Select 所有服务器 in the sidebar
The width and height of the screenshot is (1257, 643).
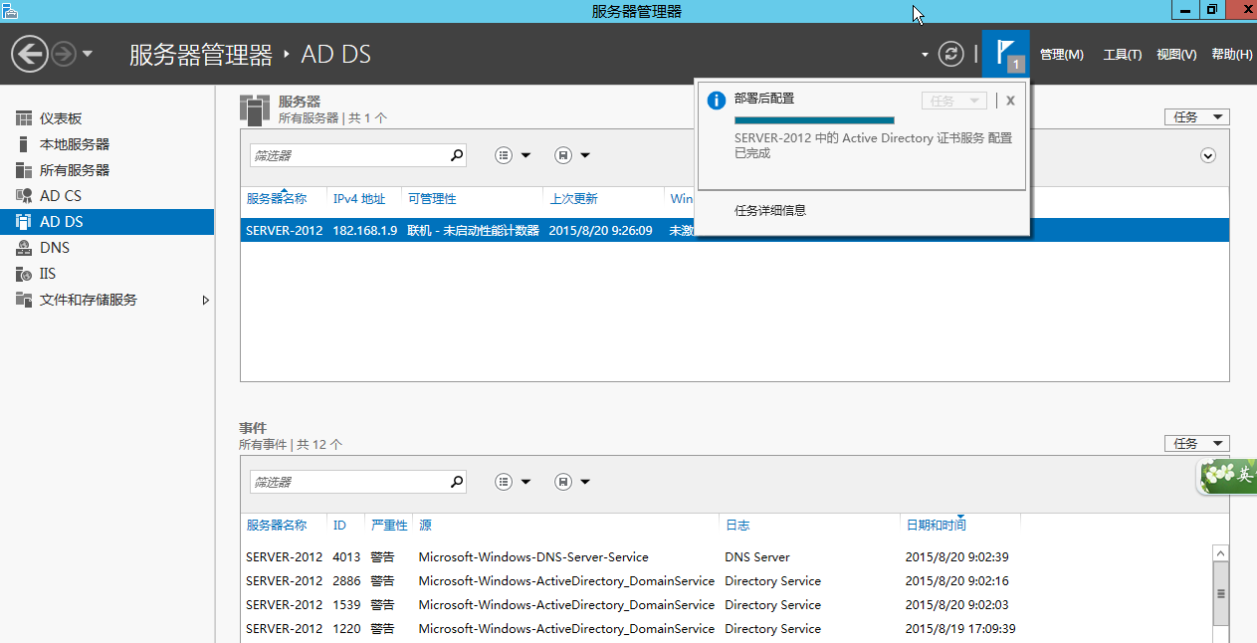[x=106, y=170]
